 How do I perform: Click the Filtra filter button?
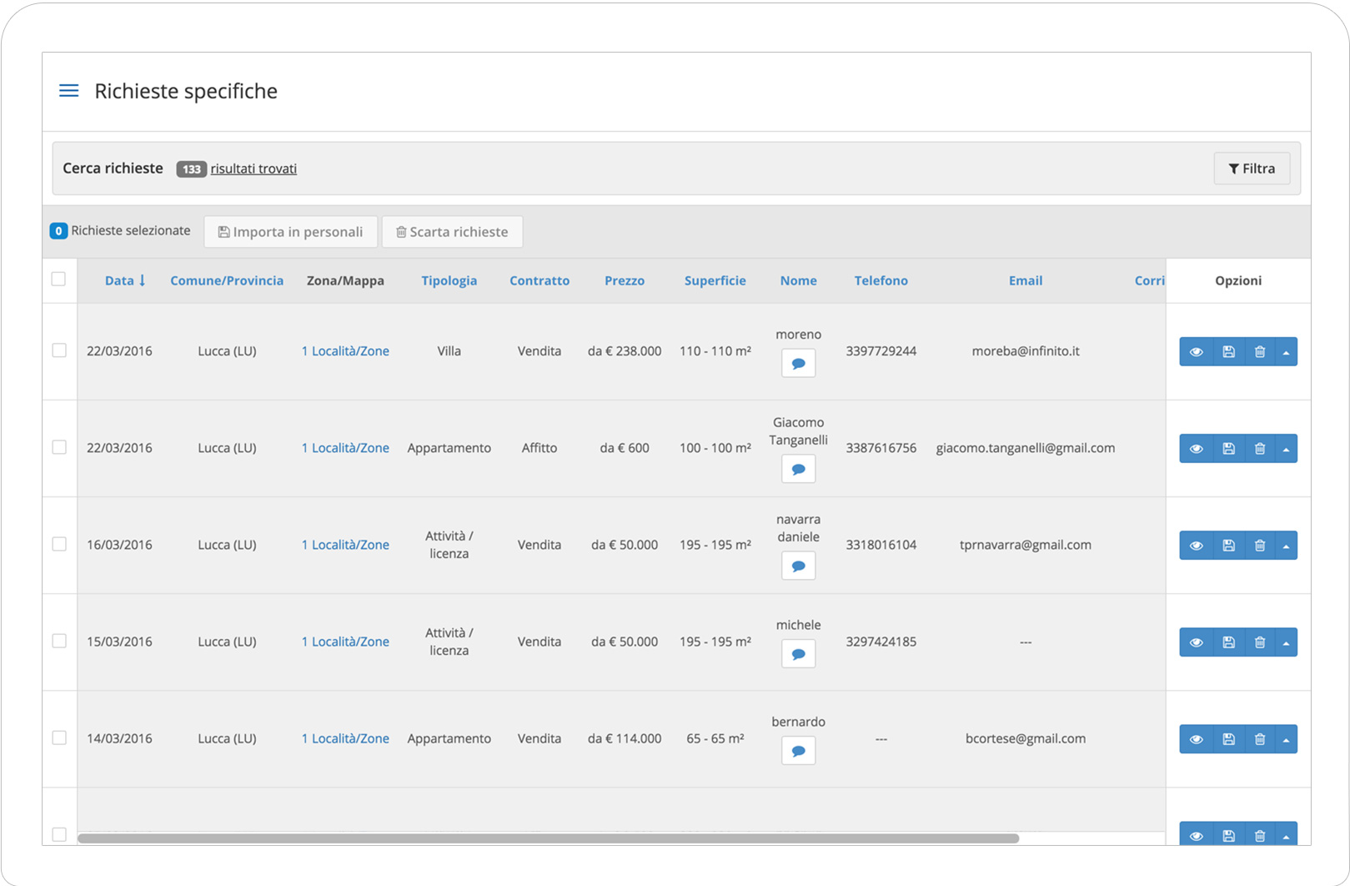point(1252,169)
